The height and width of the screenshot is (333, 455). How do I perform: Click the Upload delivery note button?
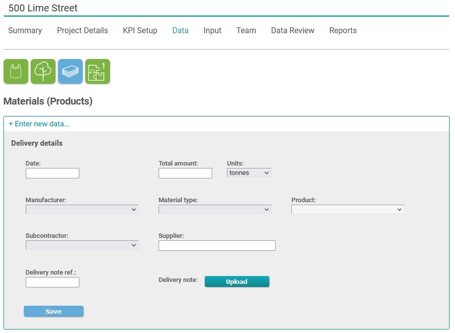click(237, 281)
